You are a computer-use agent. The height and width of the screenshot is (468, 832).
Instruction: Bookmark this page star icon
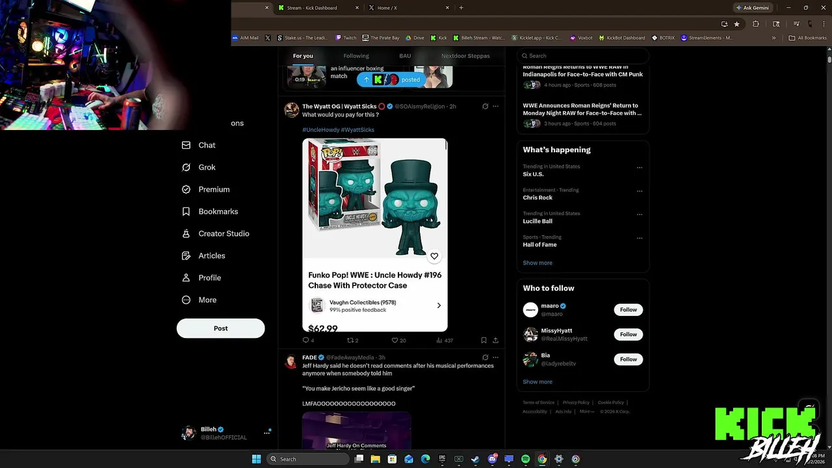pos(736,24)
